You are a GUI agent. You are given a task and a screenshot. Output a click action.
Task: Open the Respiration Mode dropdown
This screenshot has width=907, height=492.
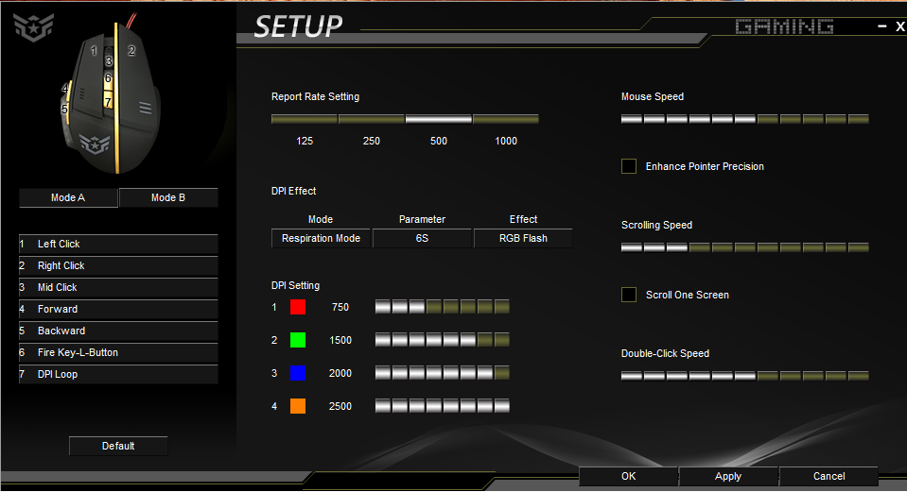click(x=321, y=239)
